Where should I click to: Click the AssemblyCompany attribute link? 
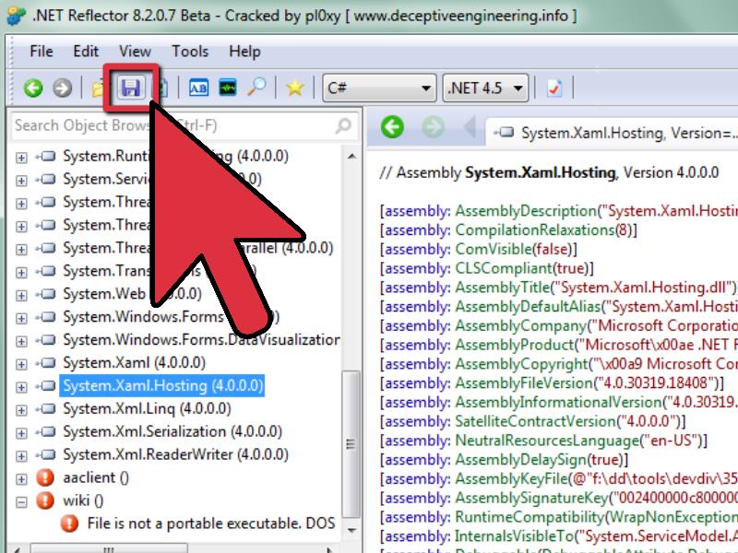521,325
